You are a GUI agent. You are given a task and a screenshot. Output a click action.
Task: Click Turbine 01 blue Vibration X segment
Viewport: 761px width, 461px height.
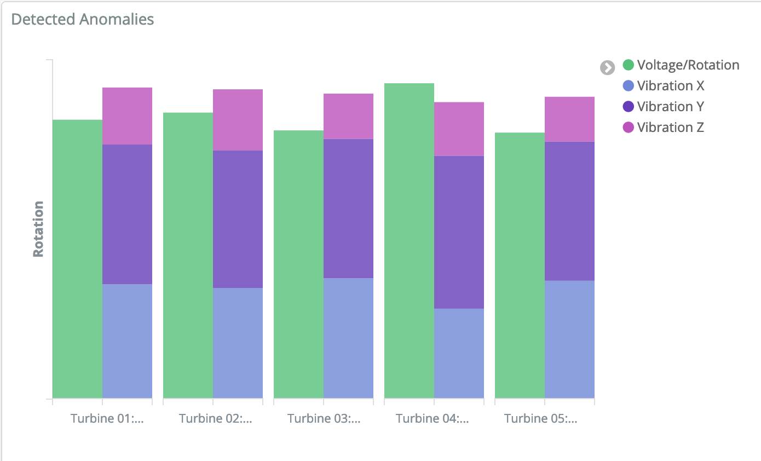pyautogui.click(x=127, y=341)
